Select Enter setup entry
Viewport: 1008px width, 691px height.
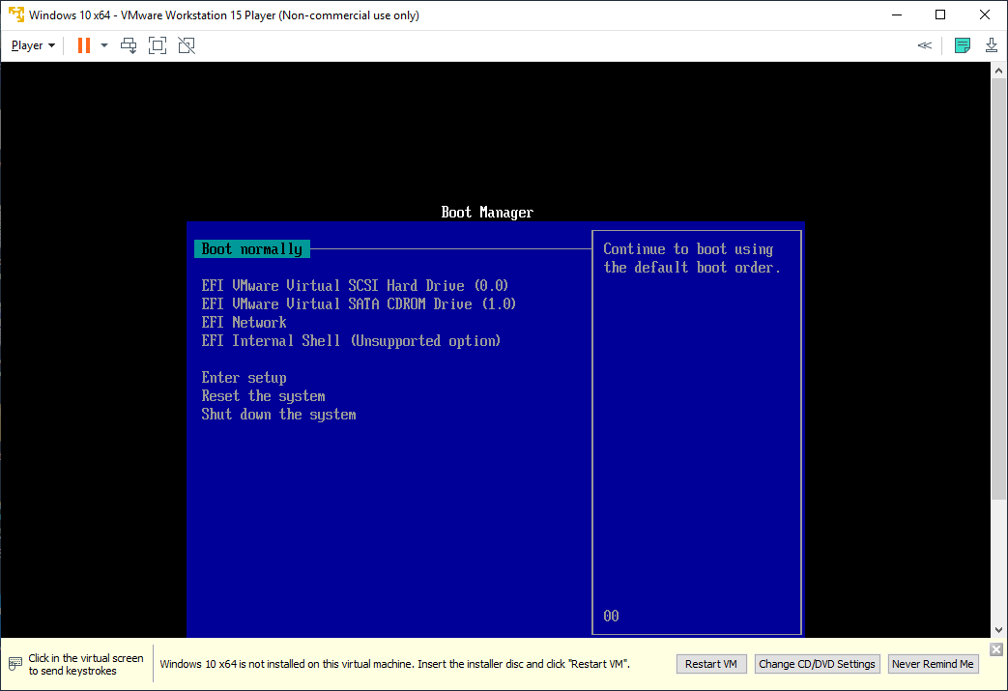[245, 377]
